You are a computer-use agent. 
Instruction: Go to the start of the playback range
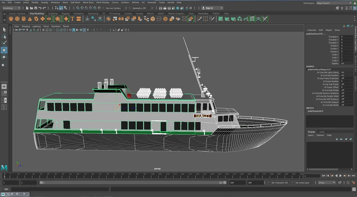point(323,176)
